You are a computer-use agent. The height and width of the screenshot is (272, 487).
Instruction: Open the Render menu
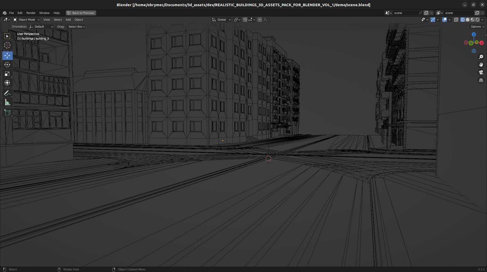[31, 13]
